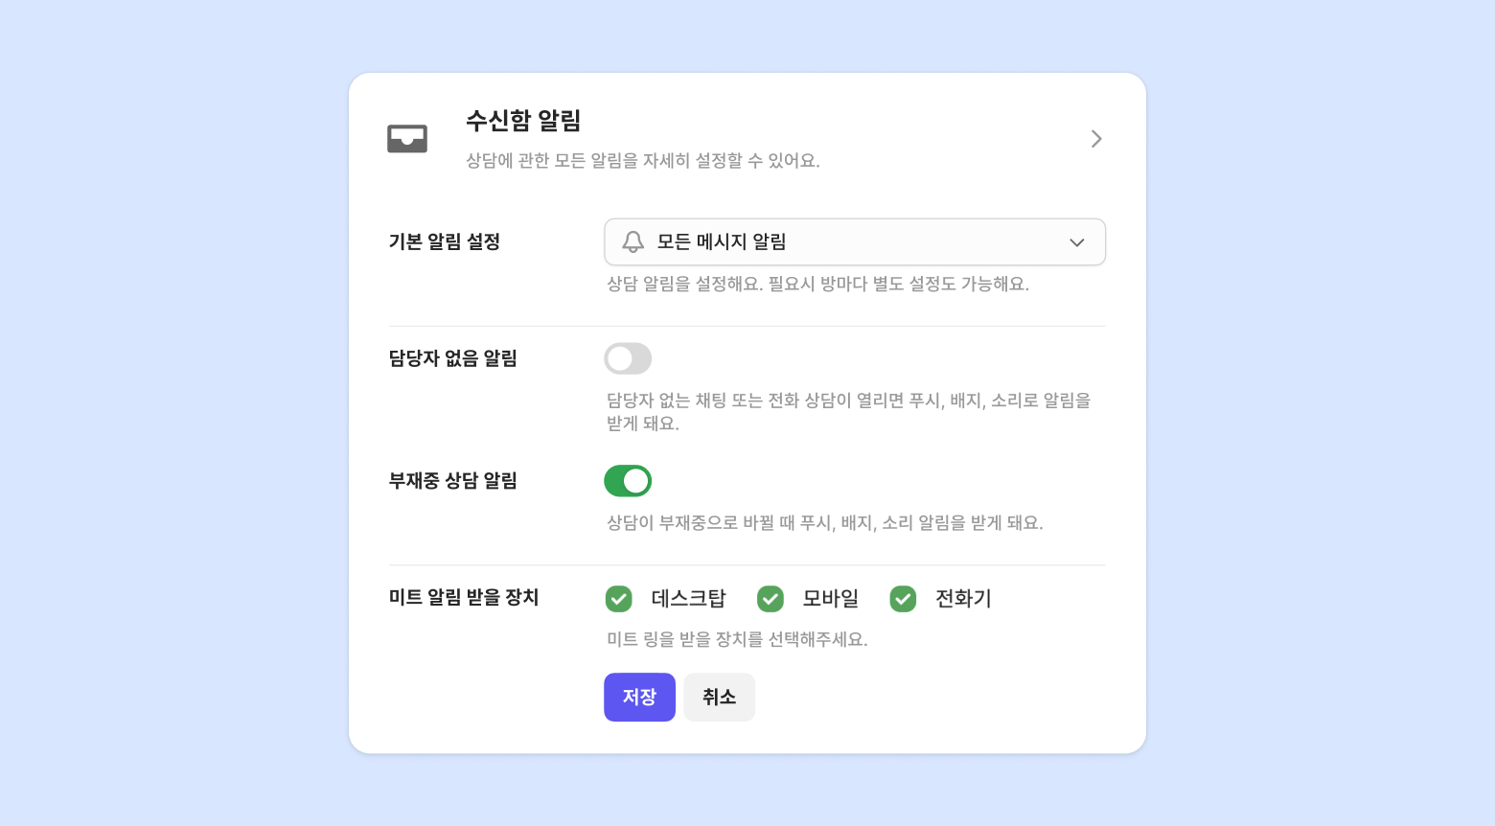The width and height of the screenshot is (1495, 826).
Task: Click the dropdown's down arrow
Action: coord(1077,242)
